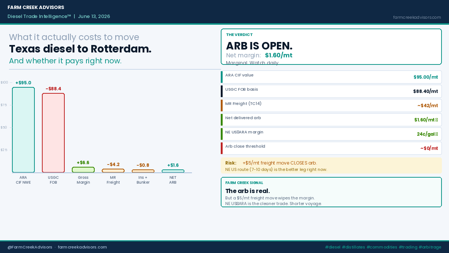
Task: Click the #commodities hashtag
Action: (x=382, y=247)
